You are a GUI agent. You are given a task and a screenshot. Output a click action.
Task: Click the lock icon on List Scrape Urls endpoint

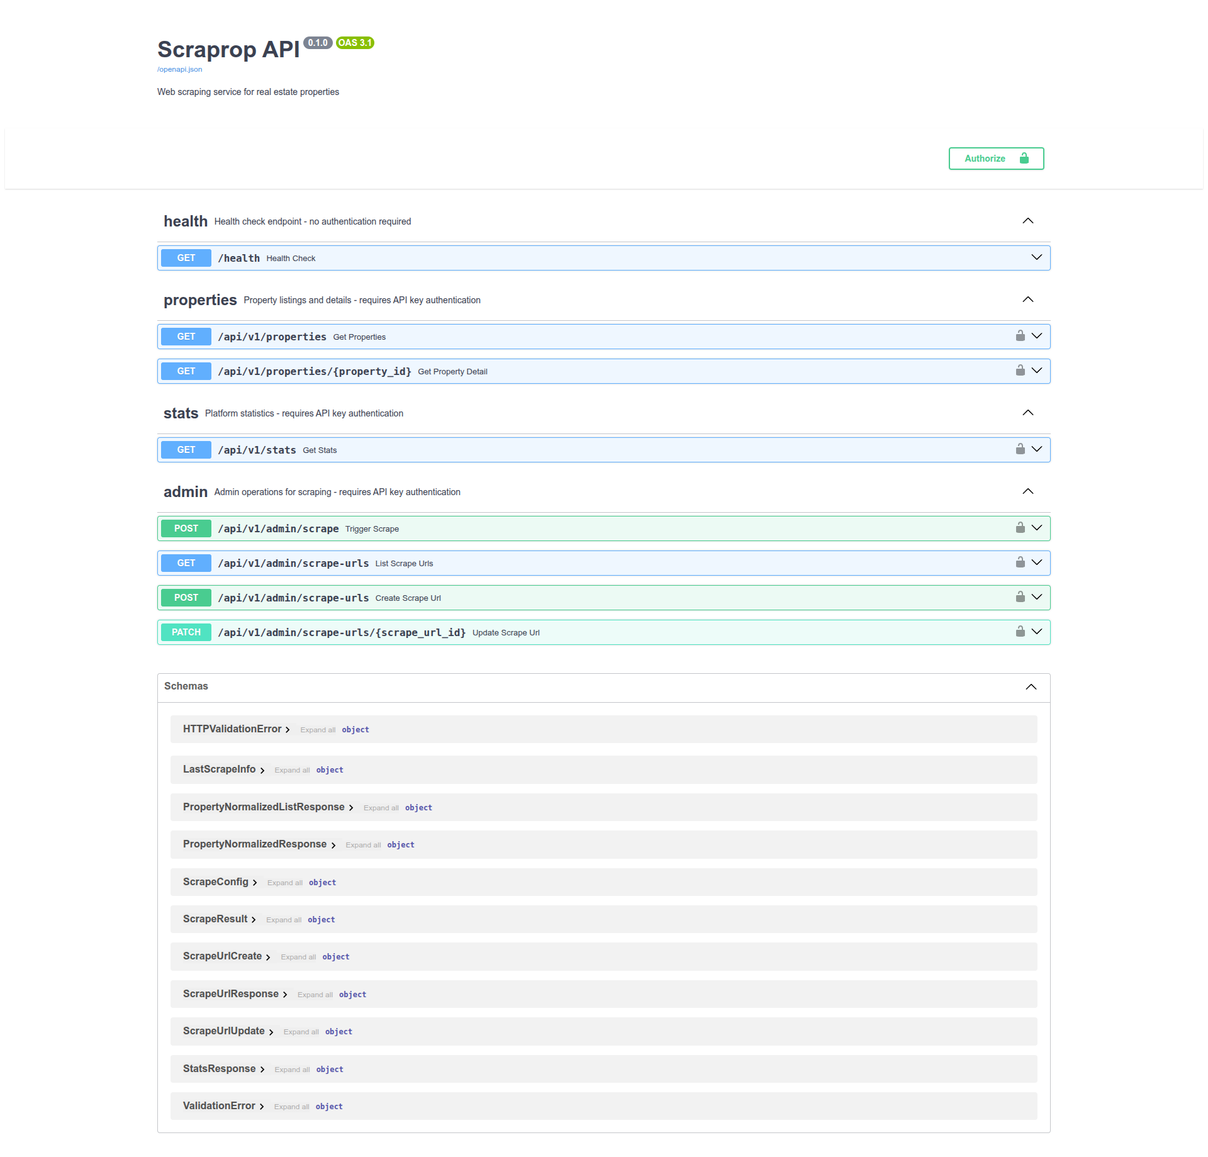(x=1020, y=562)
